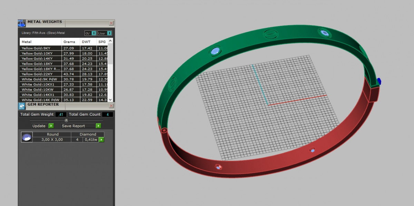The width and height of the screenshot is (414, 206).
Task: Select the Yellow Gold:18KY R... row
Action: [x=64, y=69]
